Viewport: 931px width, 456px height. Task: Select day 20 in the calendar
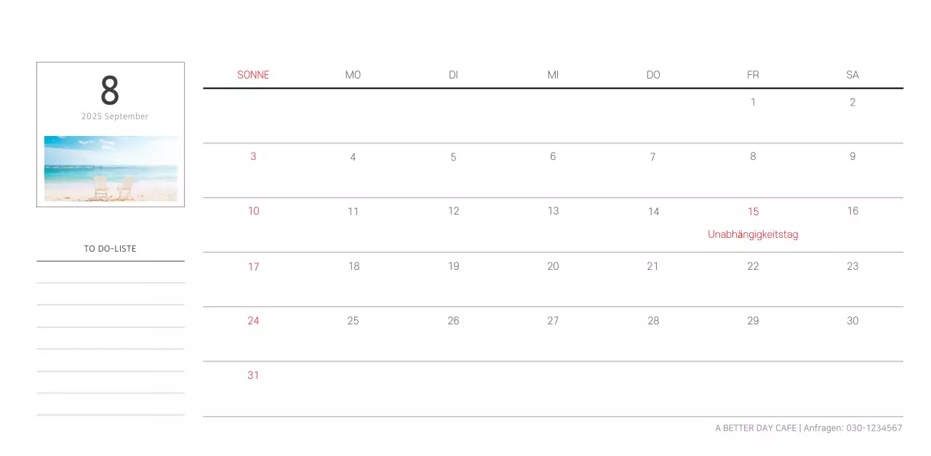[x=553, y=266]
